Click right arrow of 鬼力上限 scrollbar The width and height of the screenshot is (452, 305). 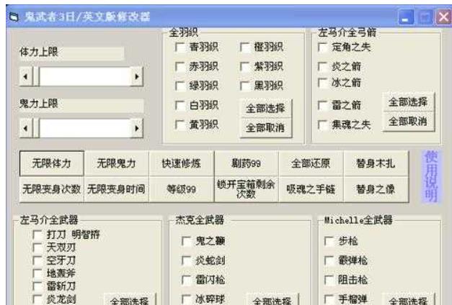pyautogui.click(x=137, y=128)
